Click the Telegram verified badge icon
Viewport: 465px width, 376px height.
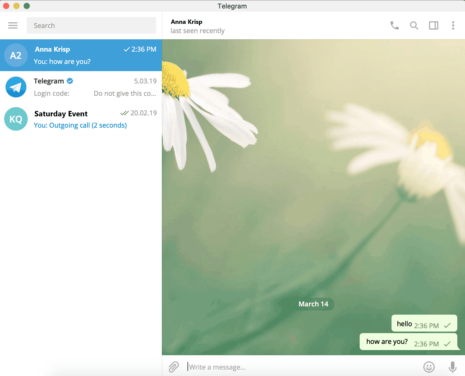[x=70, y=81]
